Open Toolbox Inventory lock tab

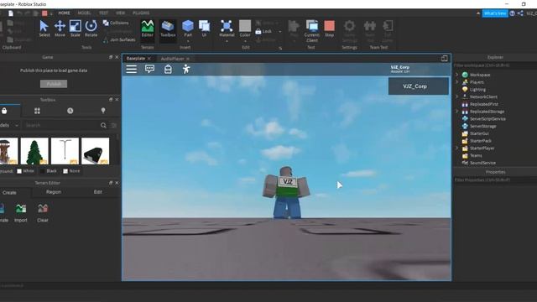(x=4, y=111)
